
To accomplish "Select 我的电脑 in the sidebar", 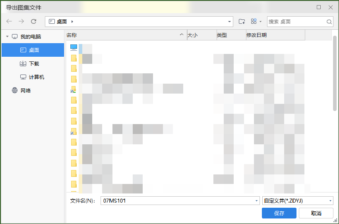I will click(31, 36).
